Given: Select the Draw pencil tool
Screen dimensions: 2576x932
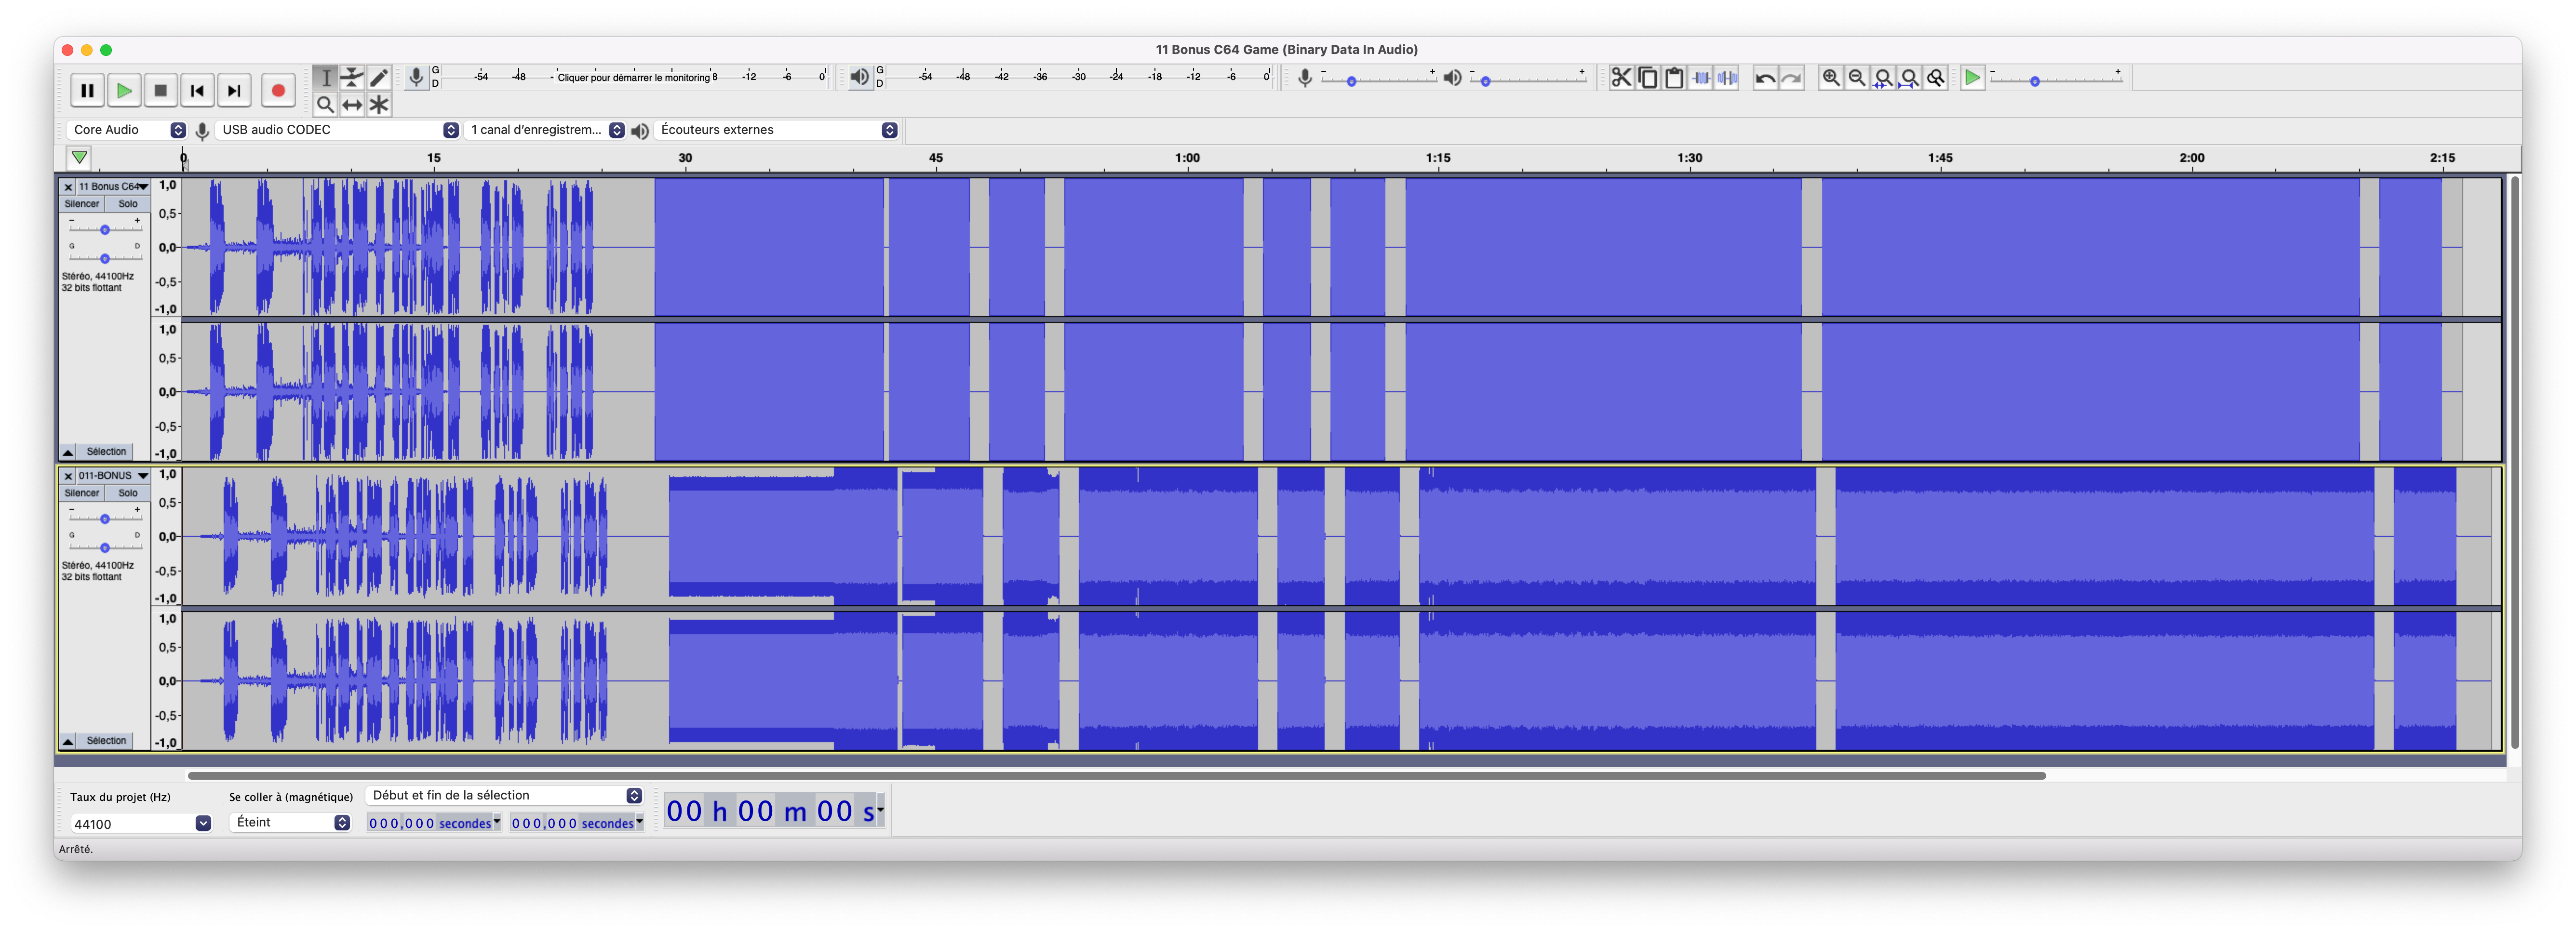Looking at the screenshot, I should click(379, 78).
